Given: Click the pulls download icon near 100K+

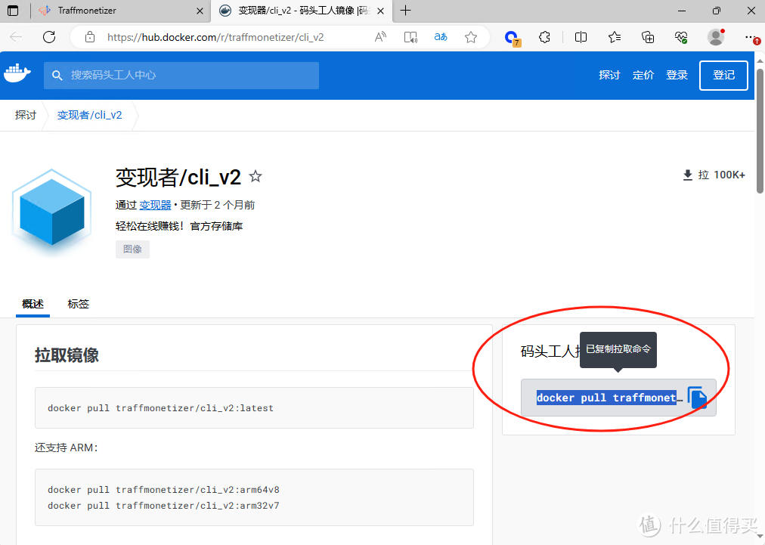Looking at the screenshot, I should (x=687, y=175).
